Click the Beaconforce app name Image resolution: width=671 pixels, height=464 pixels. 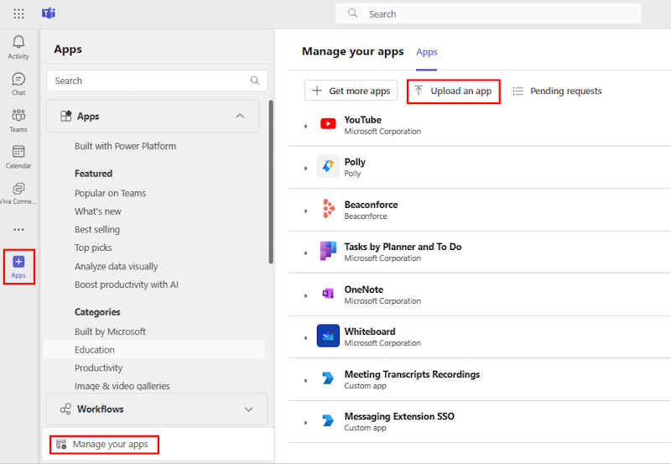pyautogui.click(x=371, y=205)
